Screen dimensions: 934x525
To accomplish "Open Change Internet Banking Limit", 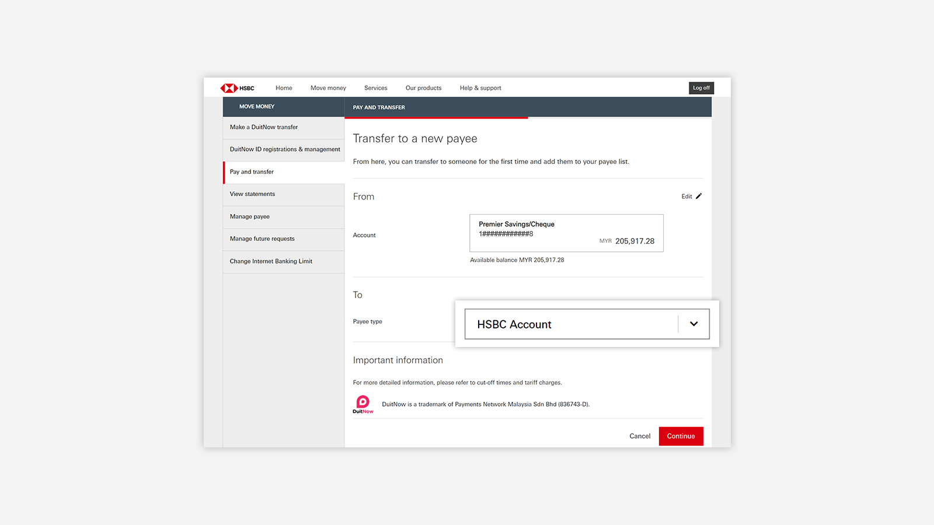I will (x=284, y=261).
